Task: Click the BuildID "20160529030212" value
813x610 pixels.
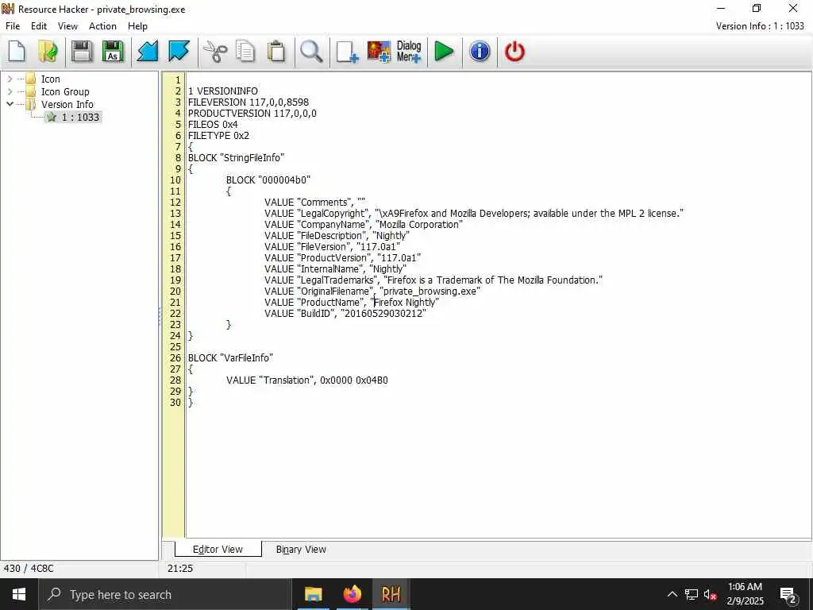Action: coord(383,313)
